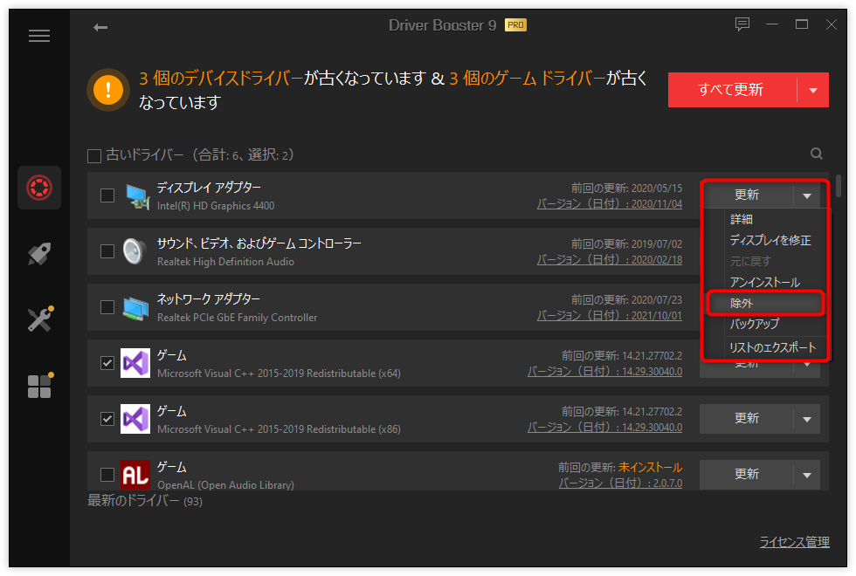This screenshot has width=856, height=576.
Task: Choose バックアップ menu item
Action: pos(755,324)
